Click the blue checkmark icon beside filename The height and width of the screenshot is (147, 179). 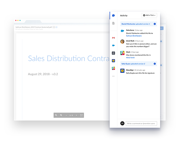[57, 27]
